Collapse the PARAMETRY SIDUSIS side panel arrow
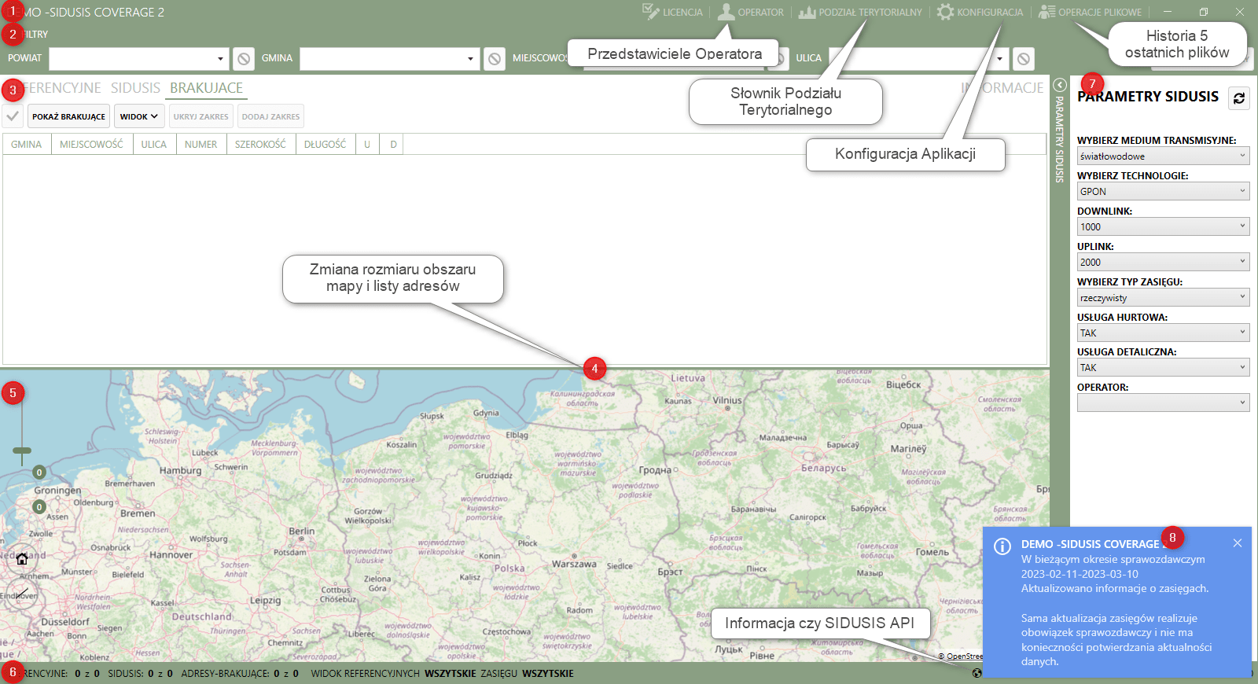This screenshot has height=684, width=1258. tap(1060, 85)
